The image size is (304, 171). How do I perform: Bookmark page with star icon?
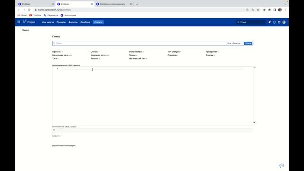tap(258, 9)
